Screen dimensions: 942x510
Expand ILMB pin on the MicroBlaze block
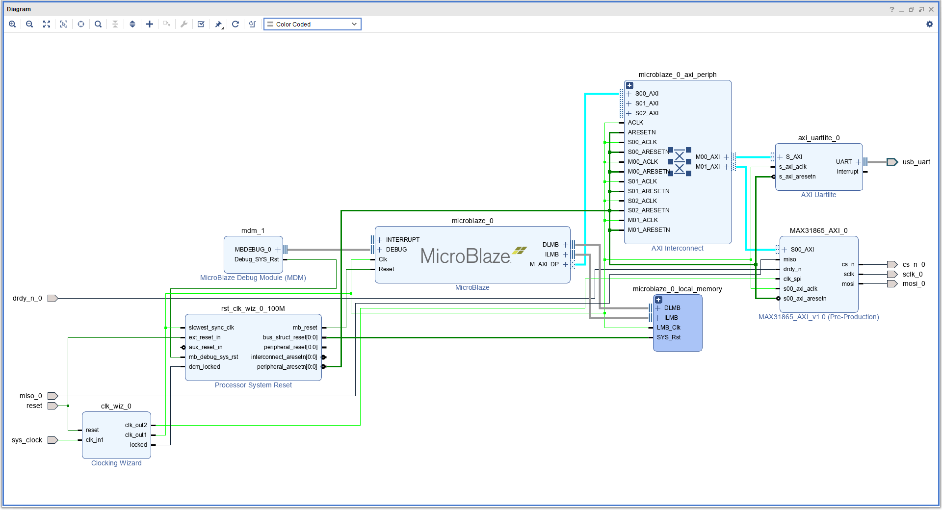point(565,255)
